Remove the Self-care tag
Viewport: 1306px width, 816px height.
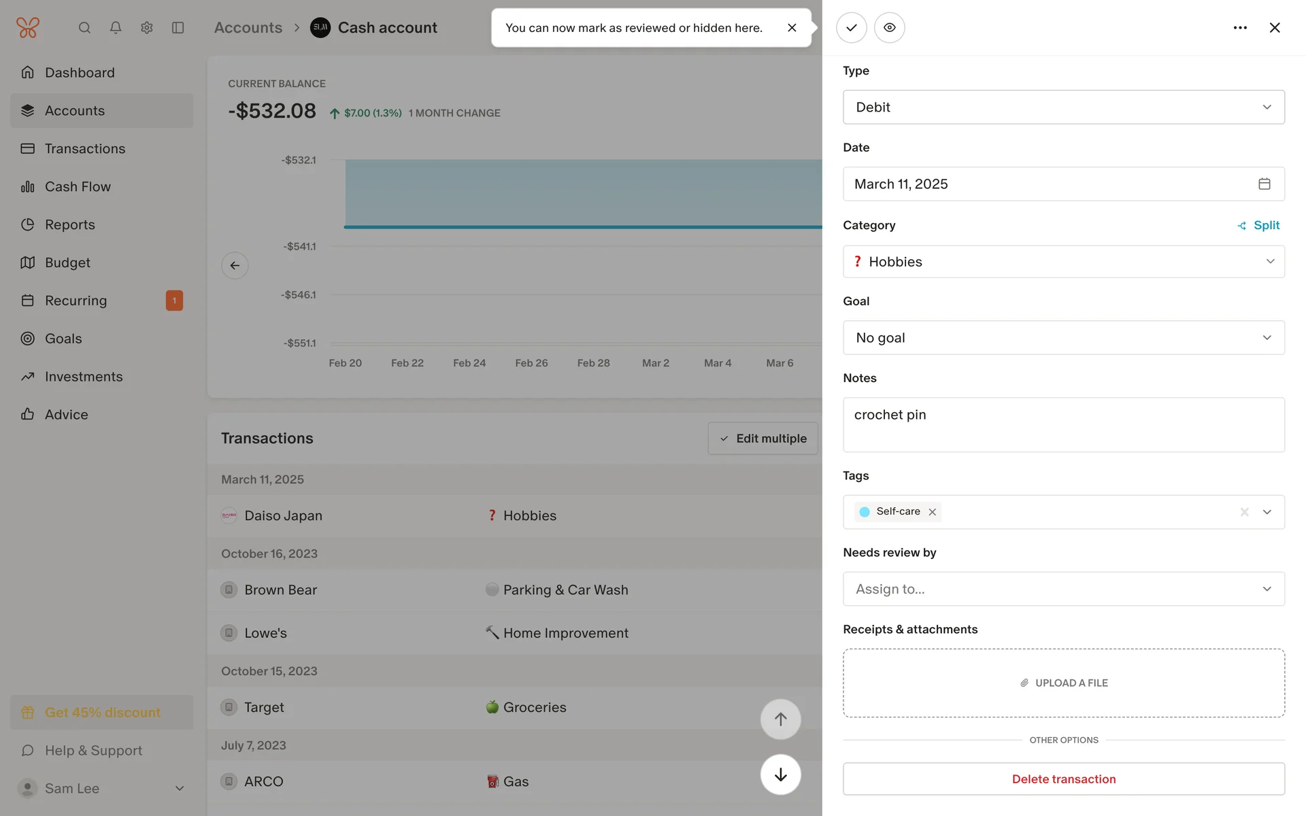933,512
